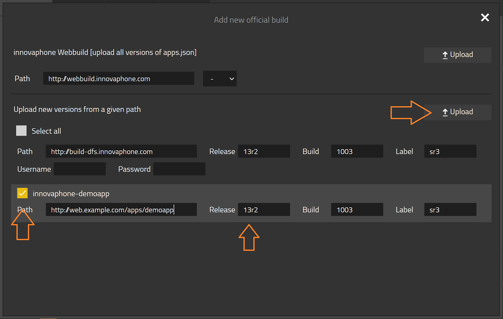Click Upload button for innovaphone Webbuild
503x319 pixels.
click(x=457, y=55)
